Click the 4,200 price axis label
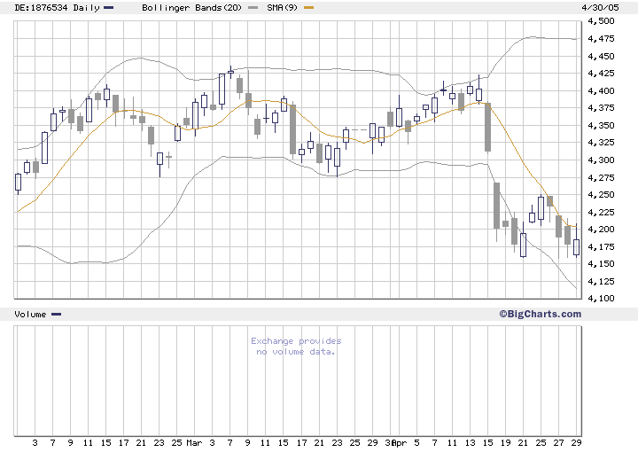The image size is (638, 452). click(602, 229)
